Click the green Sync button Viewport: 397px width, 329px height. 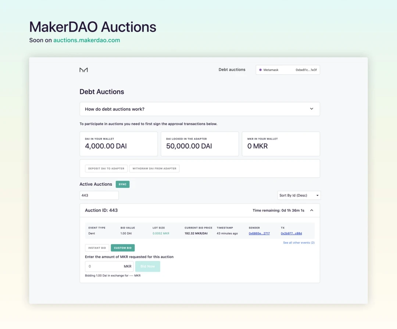tap(122, 184)
